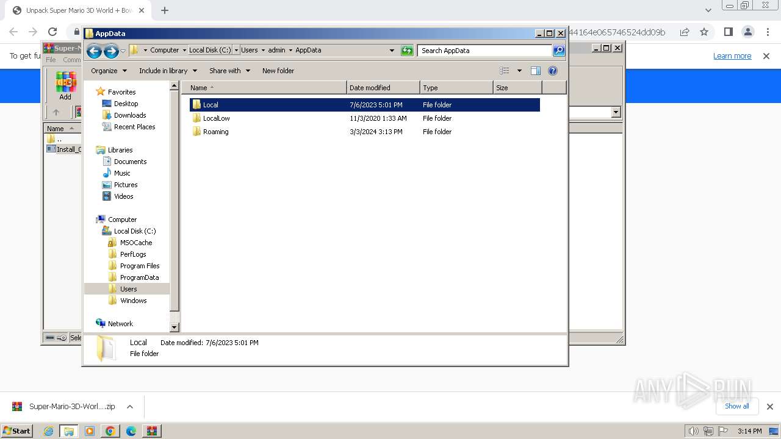Image resolution: width=781 pixels, height=439 pixels.
Task: Click Chrome bookmark star icon
Action: 704,32
